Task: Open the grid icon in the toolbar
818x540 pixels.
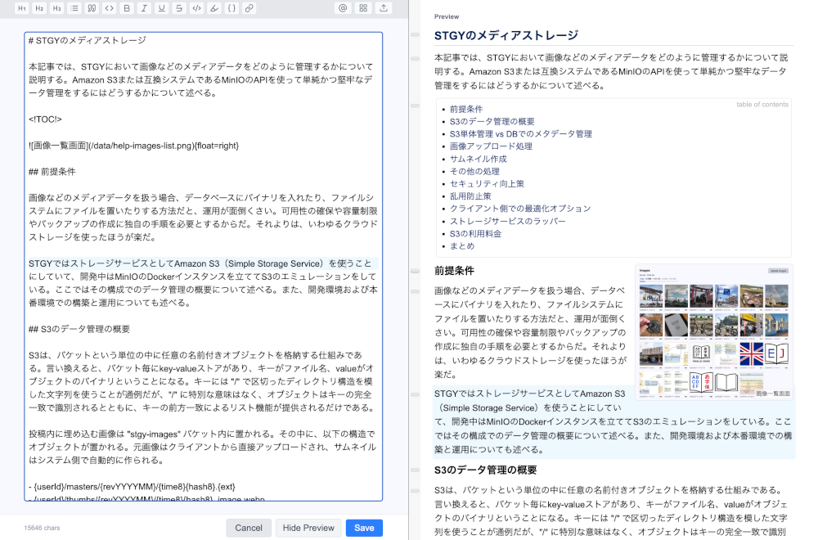Action: click(363, 8)
